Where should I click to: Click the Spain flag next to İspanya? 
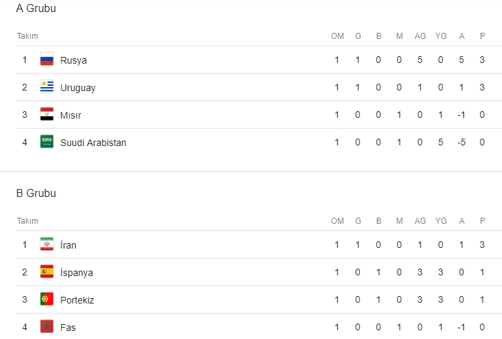point(47,272)
